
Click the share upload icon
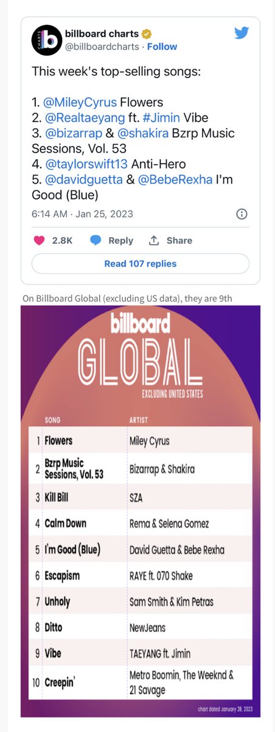[154, 240]
